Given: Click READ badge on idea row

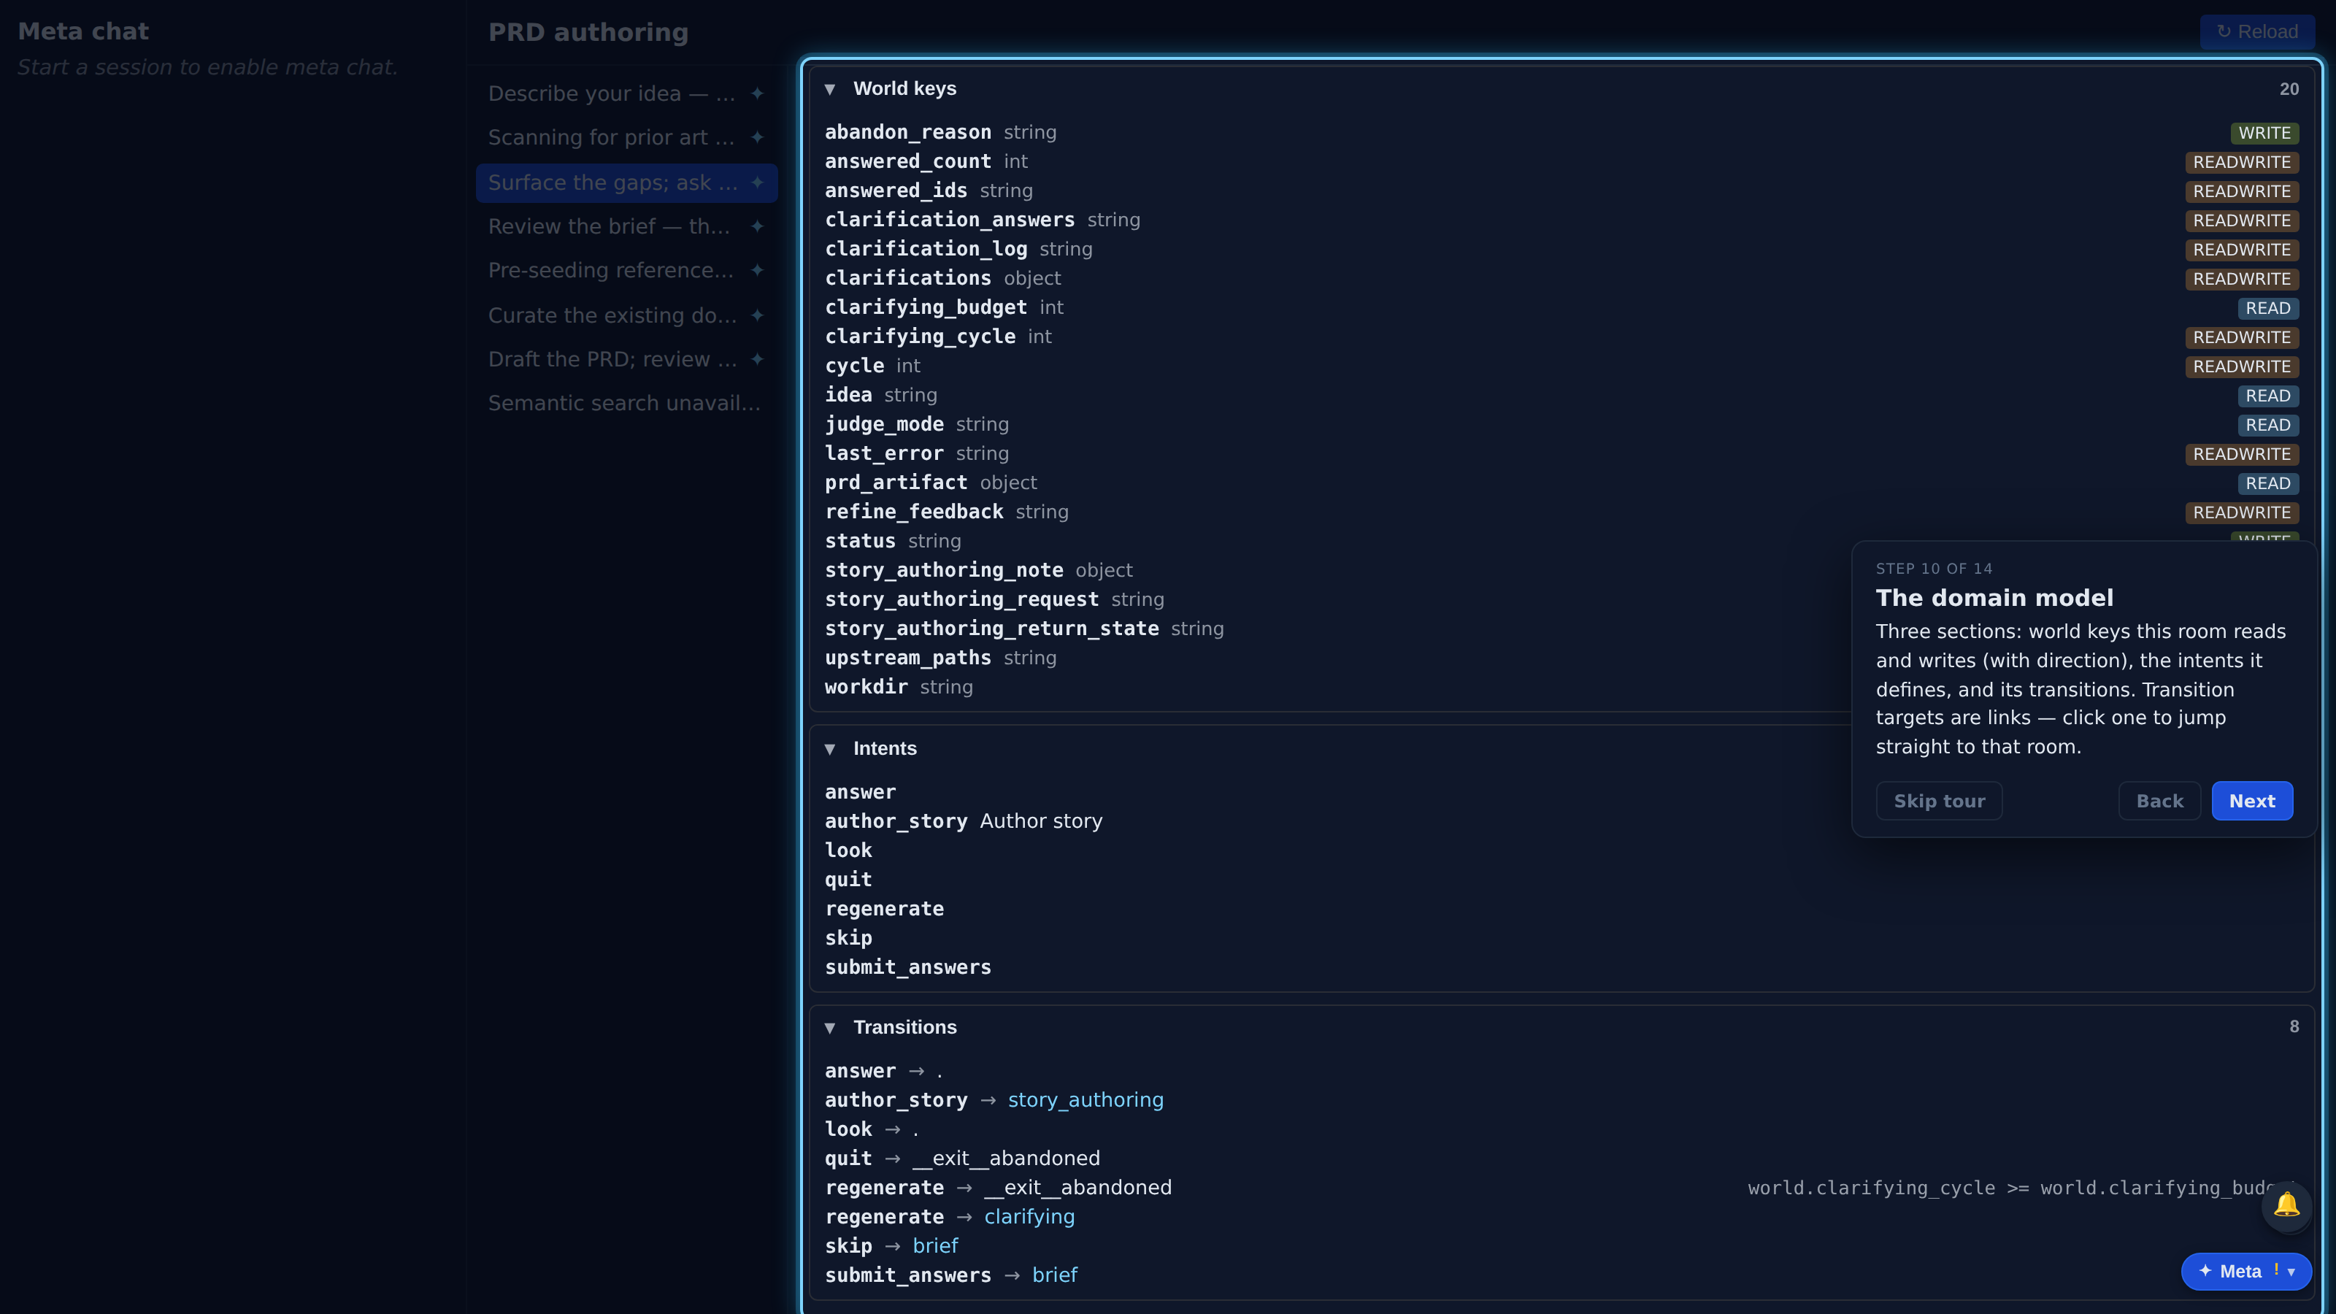Looking at the screenshot, I should [2268, 396].
